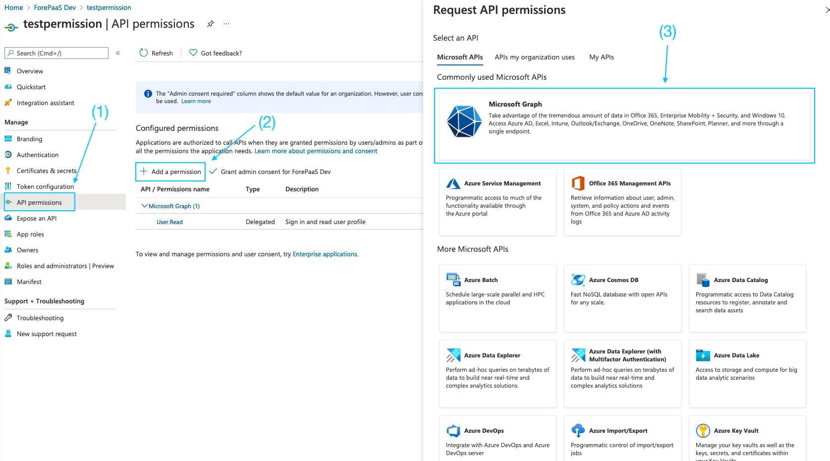Click testpermission breadcrumb link
Viewport: 830px width, 461px height.
[x=109, y=7]
